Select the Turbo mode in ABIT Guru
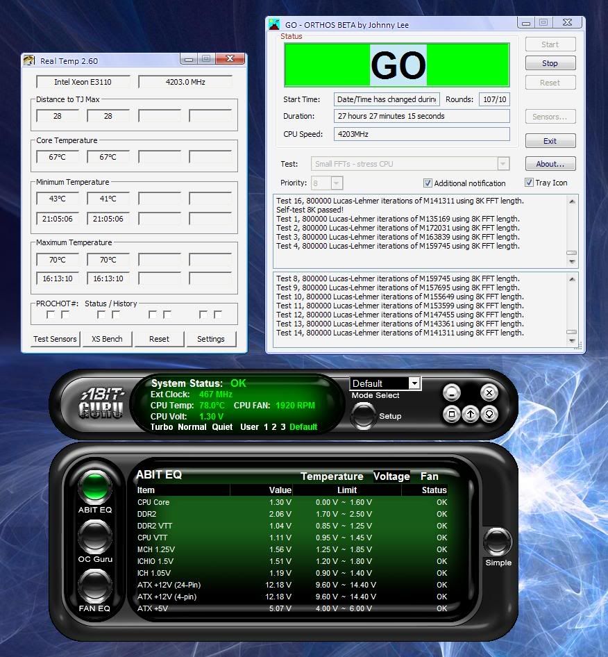The height and width of the screenshot is (657, 608). pos(162,427)
